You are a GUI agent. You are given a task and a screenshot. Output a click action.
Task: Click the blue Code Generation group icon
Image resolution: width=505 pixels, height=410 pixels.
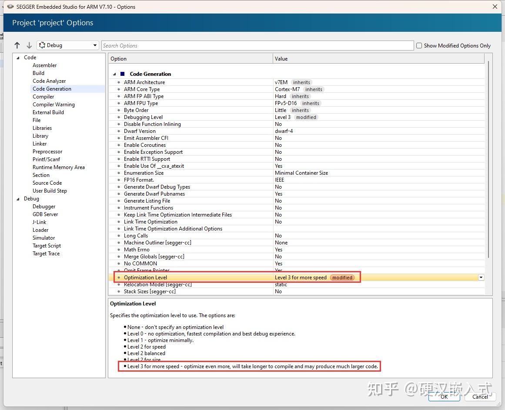pyautogui.click(x=122, y=74)
